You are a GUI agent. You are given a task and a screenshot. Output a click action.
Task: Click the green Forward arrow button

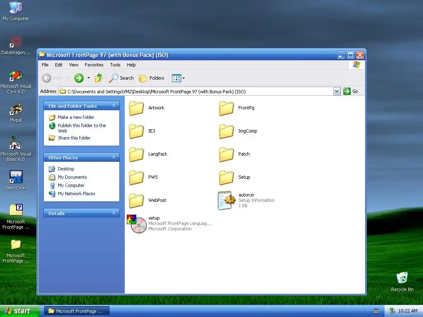(79, 78)
